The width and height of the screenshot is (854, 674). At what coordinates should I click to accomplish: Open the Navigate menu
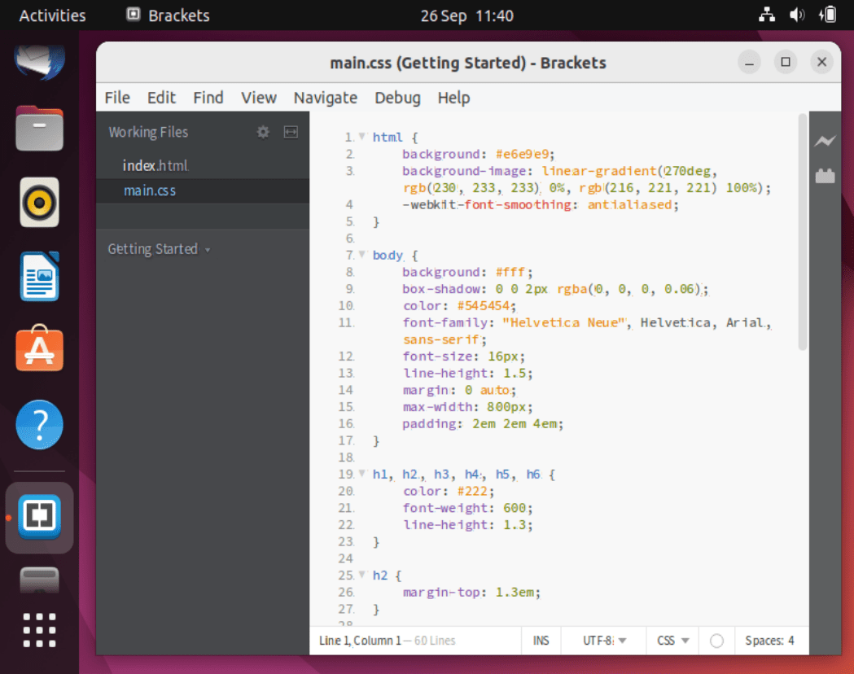tap(325, 98)
